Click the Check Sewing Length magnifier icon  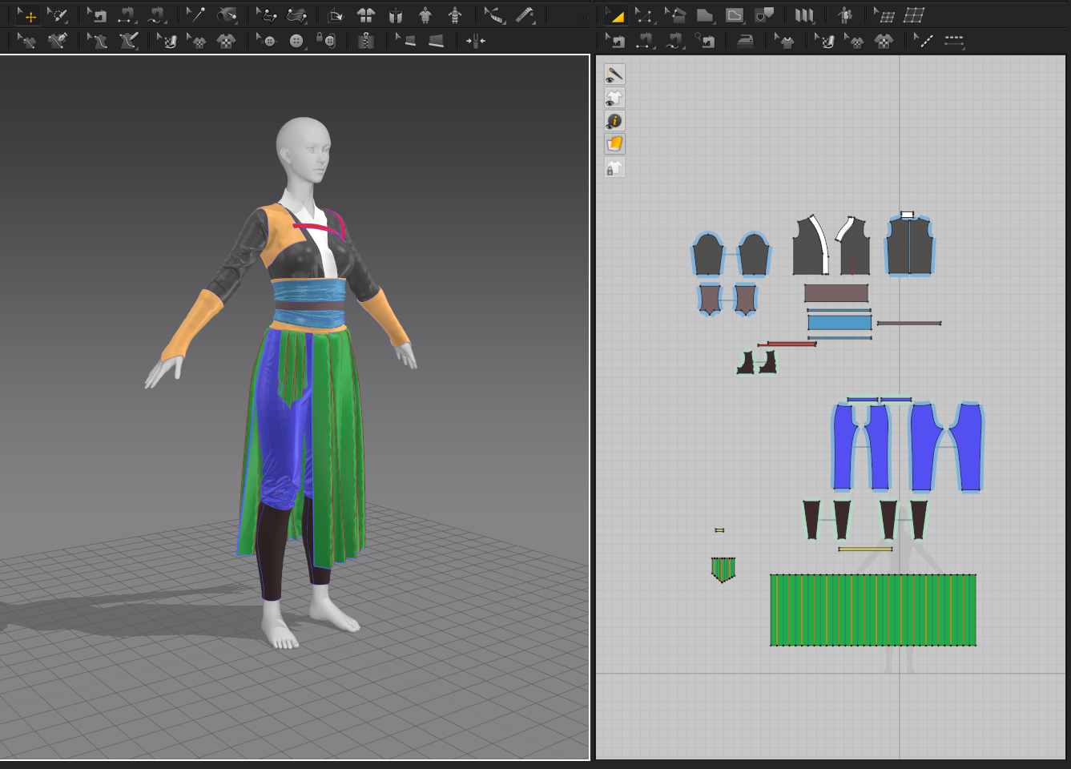click(x=705, y=41)
